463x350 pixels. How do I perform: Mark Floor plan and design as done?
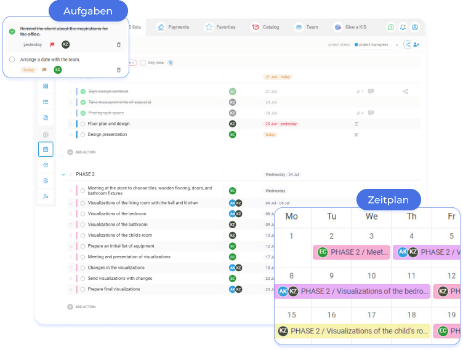click(x=83, y=124)
